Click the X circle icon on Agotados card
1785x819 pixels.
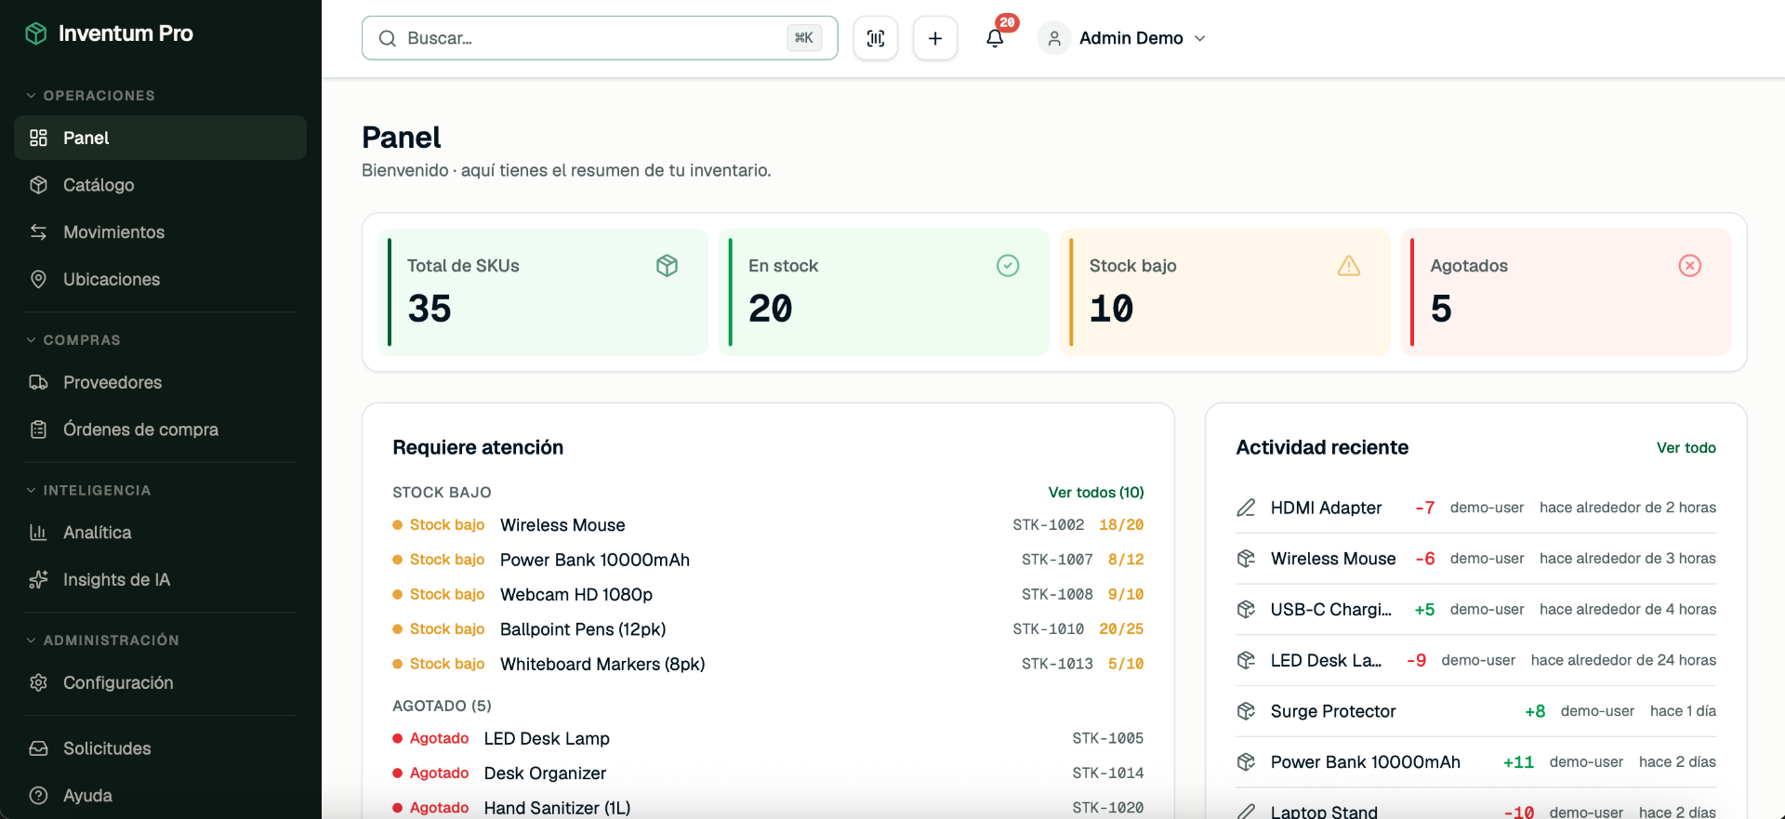click(x=1690, y=266)
